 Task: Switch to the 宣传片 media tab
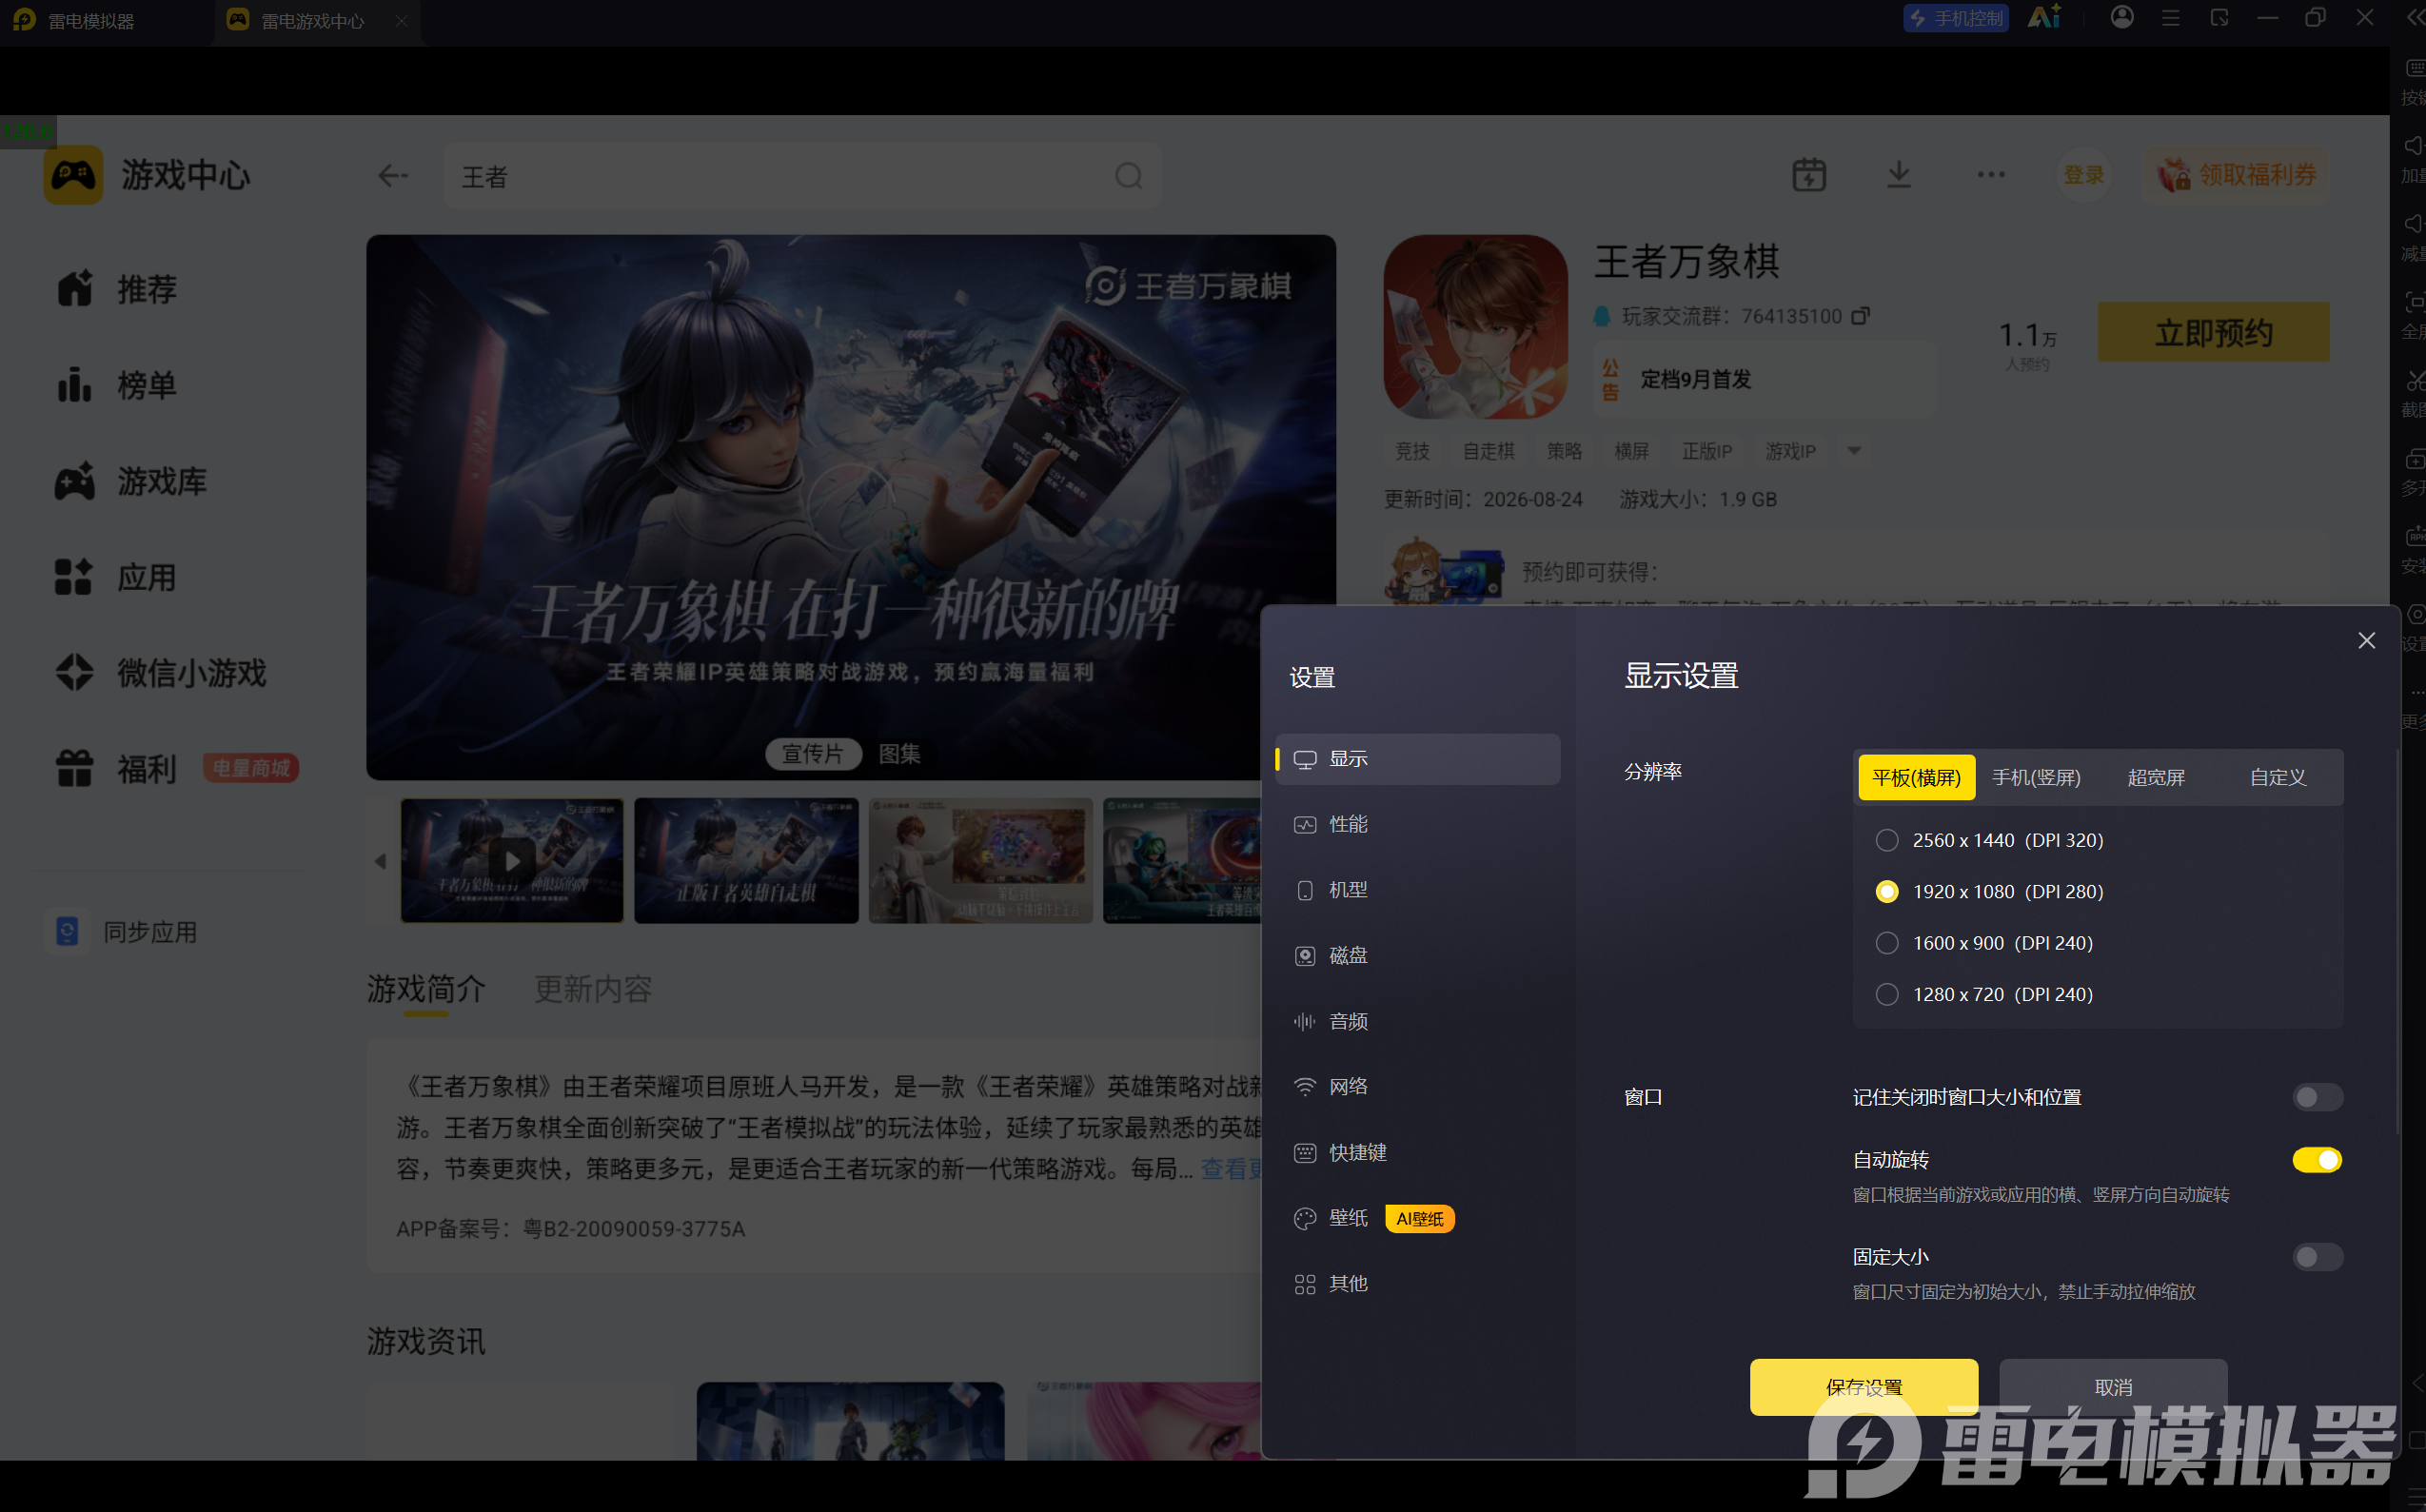pos(812,754)
